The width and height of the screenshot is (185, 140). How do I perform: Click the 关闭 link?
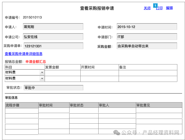[147, 8]
